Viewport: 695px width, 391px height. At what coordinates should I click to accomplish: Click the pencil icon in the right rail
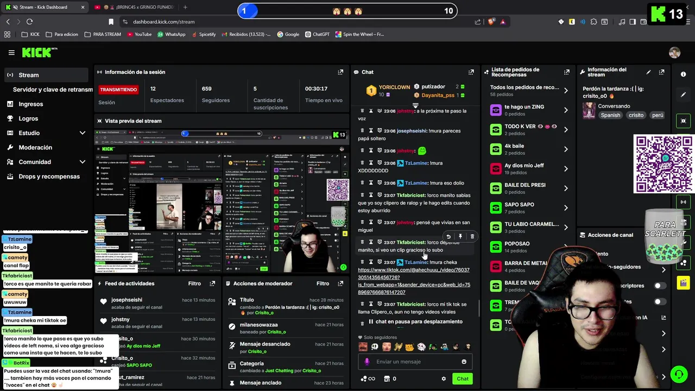click(x=683, y=94)
